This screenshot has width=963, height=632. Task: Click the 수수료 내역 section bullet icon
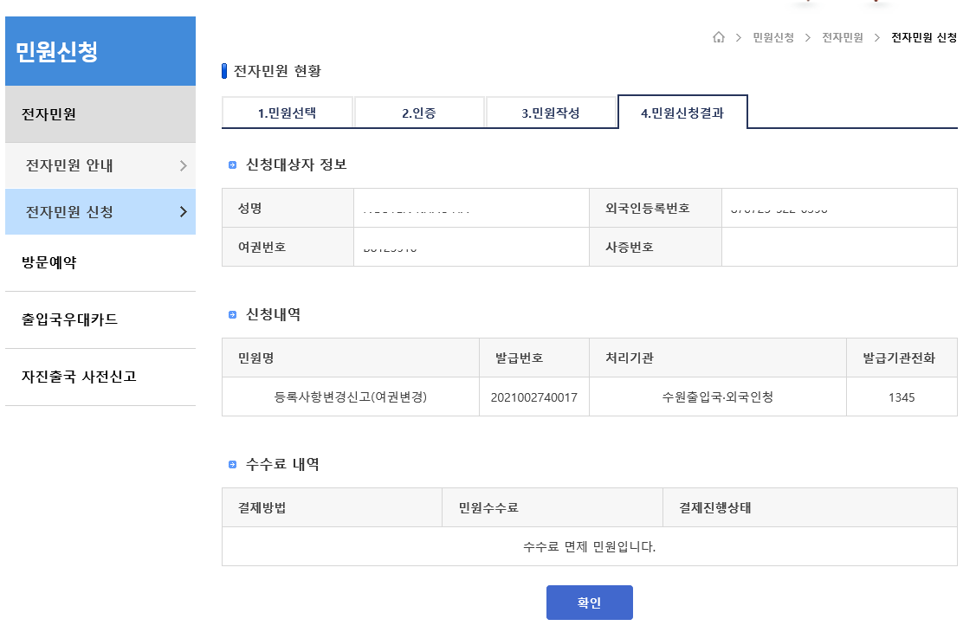click(232, 465)
